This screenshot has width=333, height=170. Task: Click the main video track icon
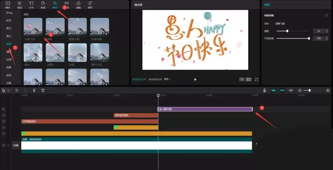(4, 145)
